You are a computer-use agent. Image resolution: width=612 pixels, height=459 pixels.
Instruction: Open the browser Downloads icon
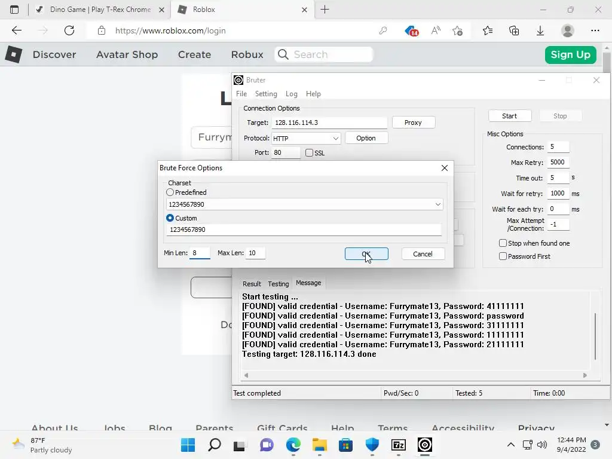point(540,30)
